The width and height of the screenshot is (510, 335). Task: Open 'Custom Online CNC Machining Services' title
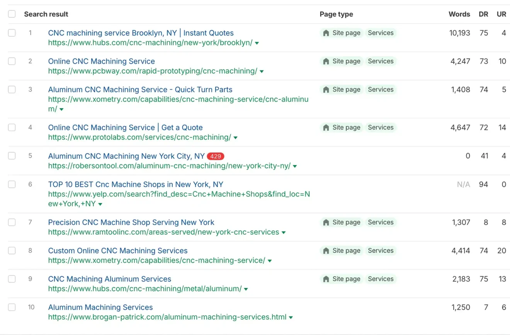118,250
